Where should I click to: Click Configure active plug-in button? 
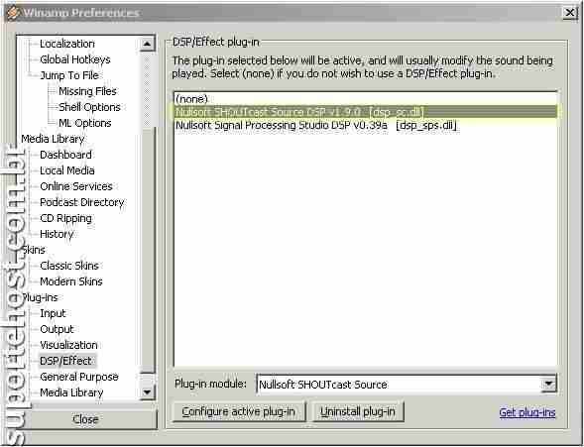239,411
